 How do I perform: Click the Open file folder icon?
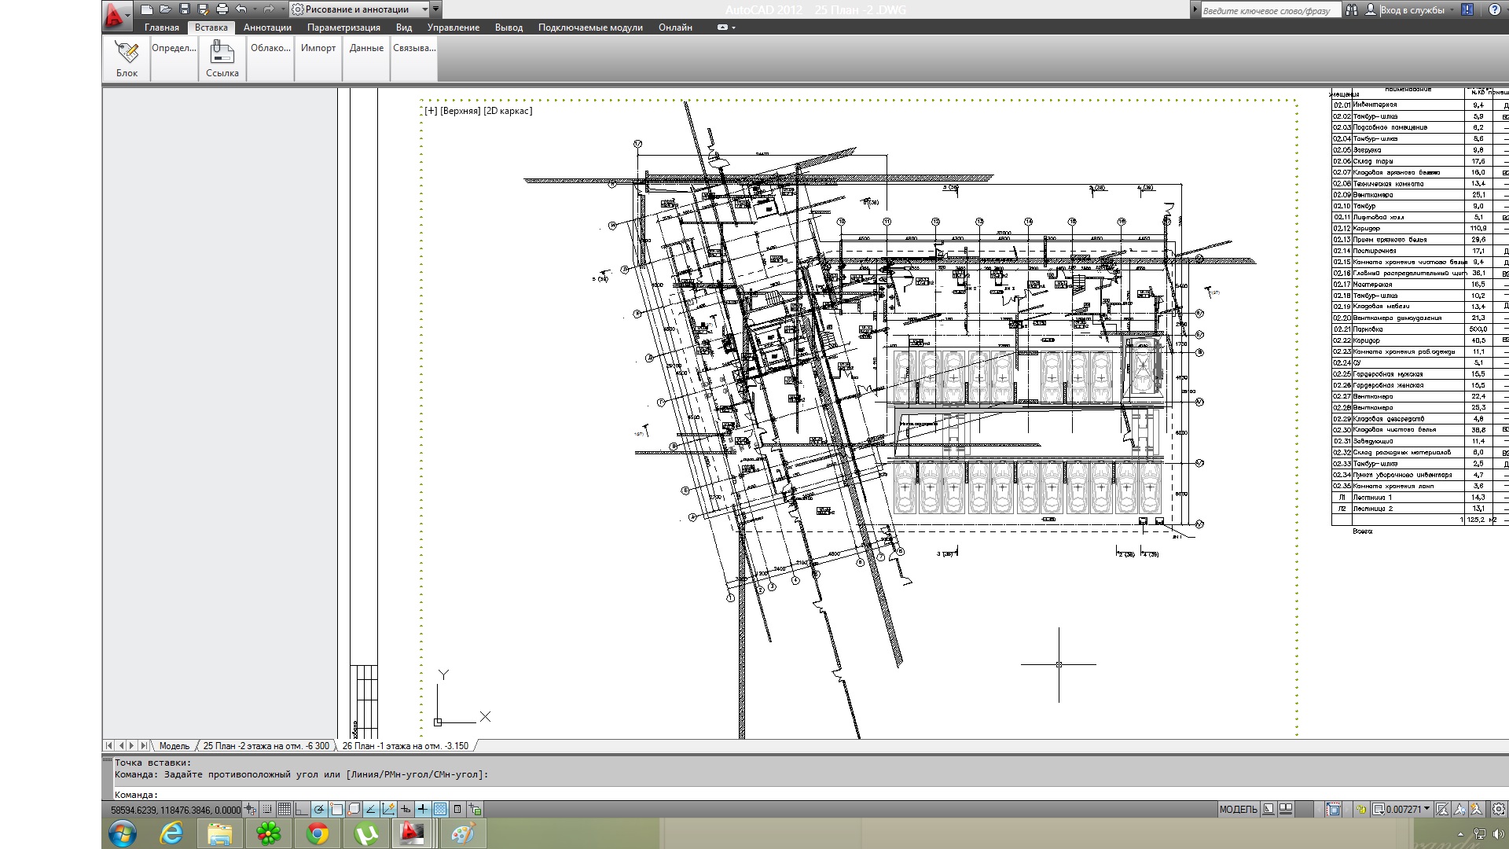165,9
